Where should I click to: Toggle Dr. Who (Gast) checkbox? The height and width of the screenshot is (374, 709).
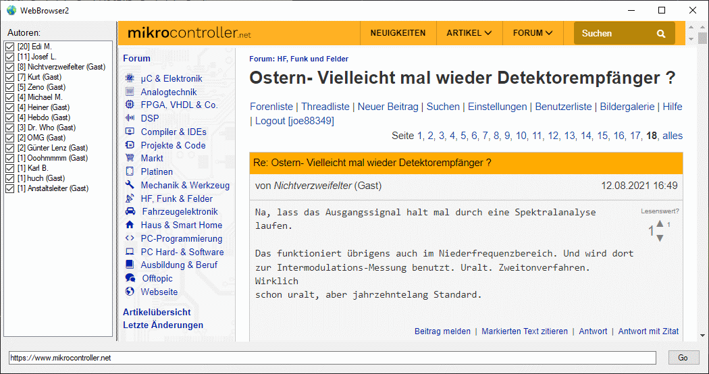click(x=9, y=128)
